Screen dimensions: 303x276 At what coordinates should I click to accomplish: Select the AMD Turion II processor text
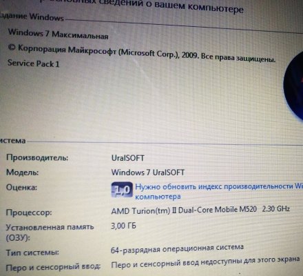tap(200, 210)
